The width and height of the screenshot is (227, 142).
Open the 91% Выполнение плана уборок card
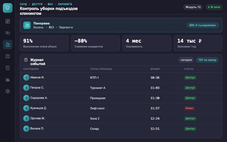[x=44, y=43]
